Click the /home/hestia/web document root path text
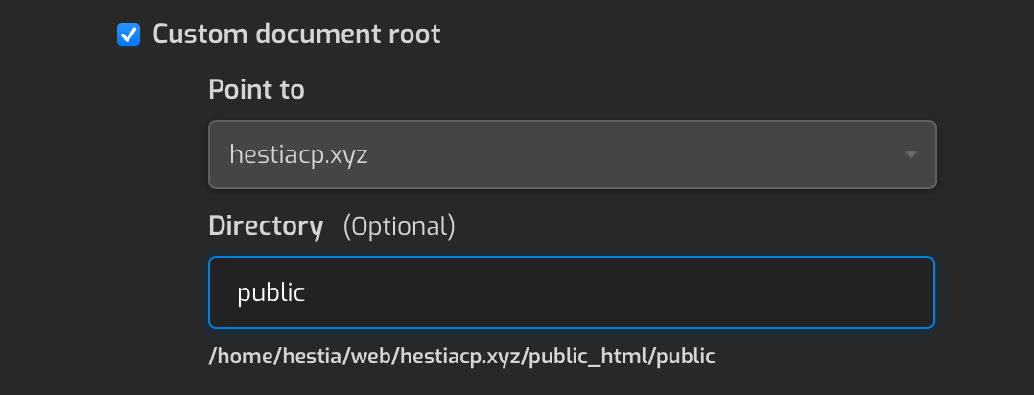 288,356
